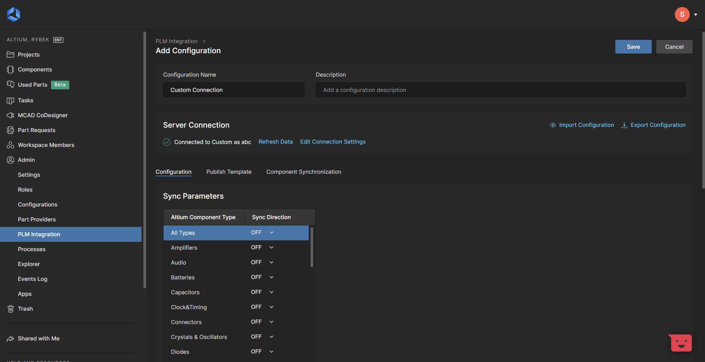Click the Altium 365 logo icon
The width and height of the screenshot is (705, 362).
tap(13, 15)
